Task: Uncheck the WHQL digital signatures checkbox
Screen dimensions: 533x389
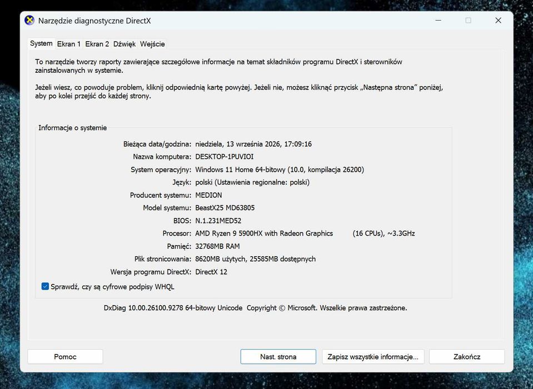Action: click(x=45, y=286)
